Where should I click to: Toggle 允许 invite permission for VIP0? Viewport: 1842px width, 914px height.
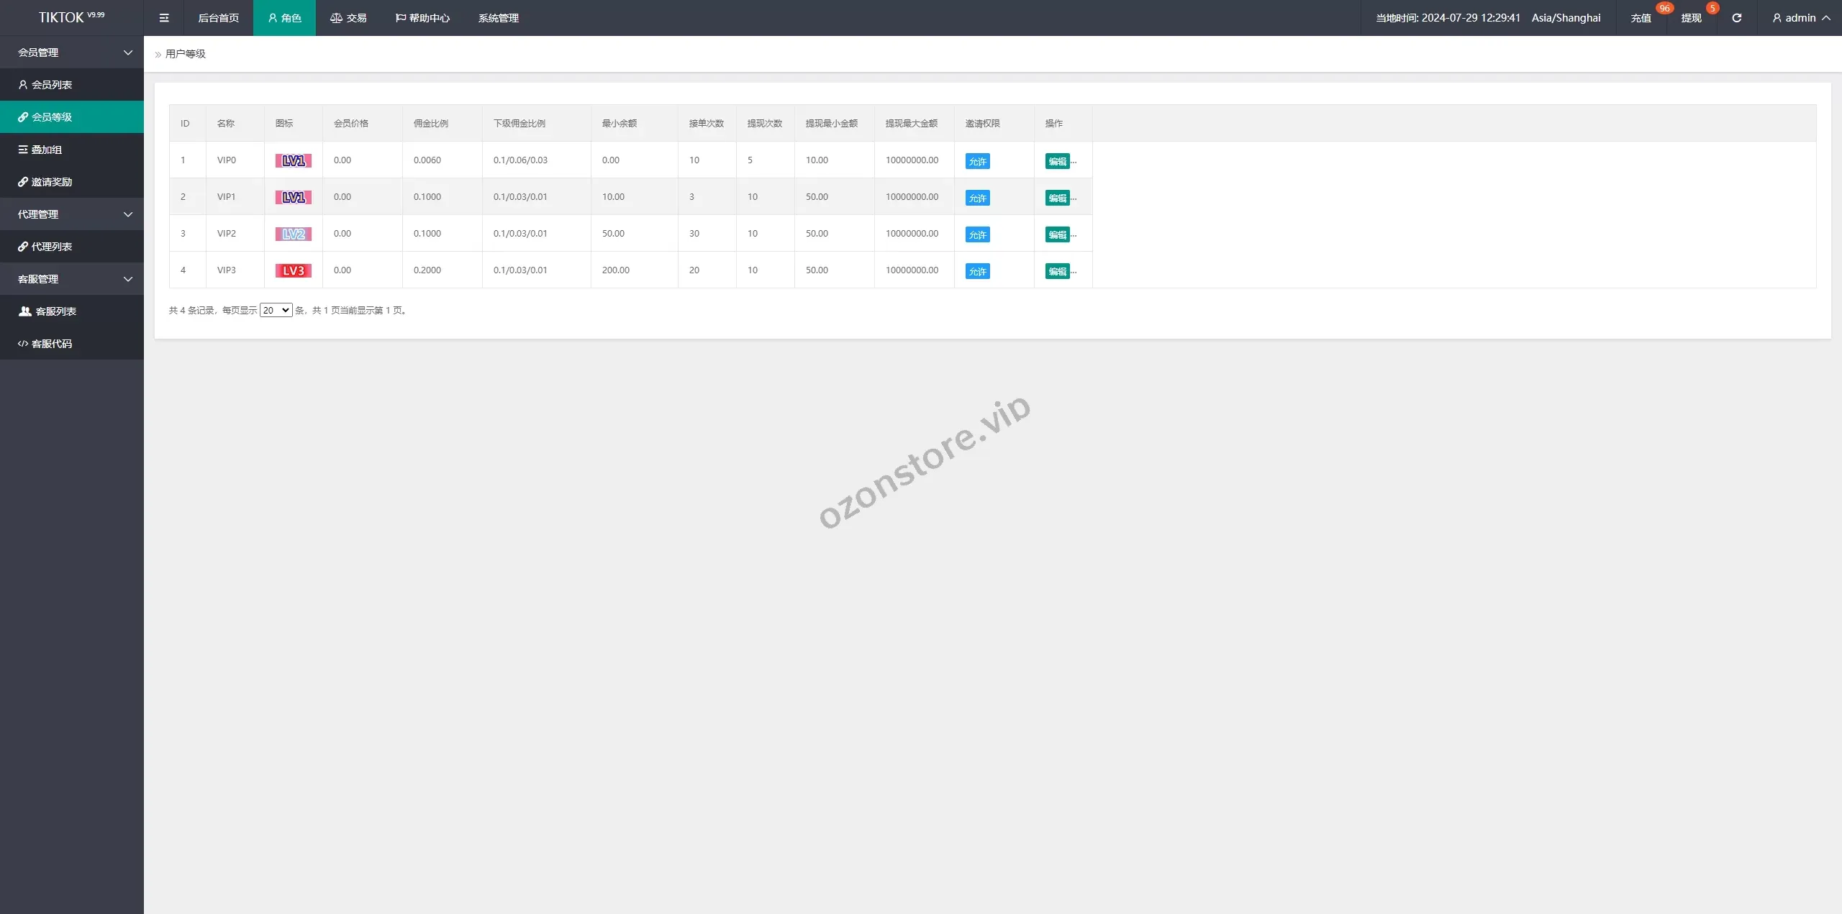coord(977,161)
